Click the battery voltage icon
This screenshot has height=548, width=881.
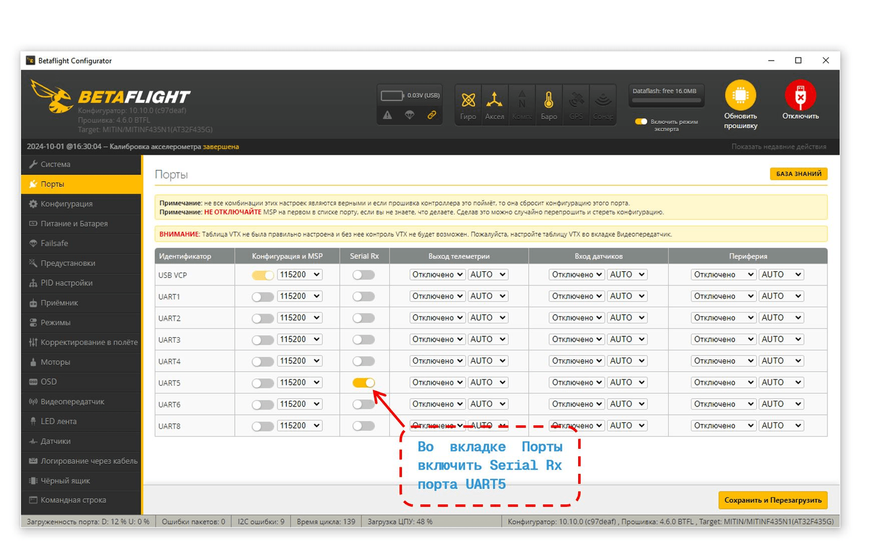(x=392, y=96)
